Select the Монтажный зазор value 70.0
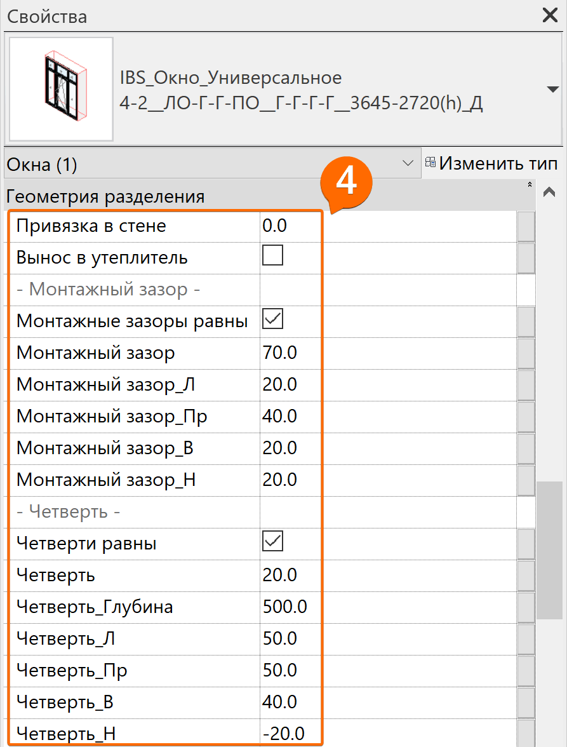This screenshot has height=747, width=567. tap(280, 353)
